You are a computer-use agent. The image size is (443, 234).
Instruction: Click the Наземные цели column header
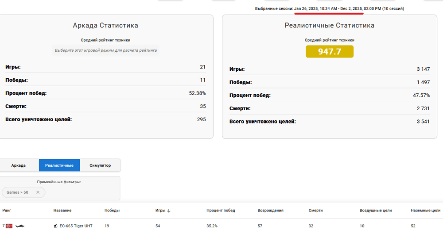tap(425, 211)
